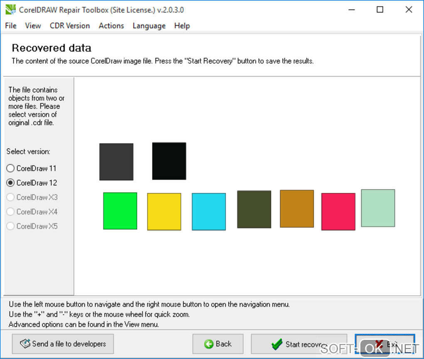The height and width of the screenshot is (359, 424).
Task: Go Back to the previous step
Action: pyautogui.click(x=218, y=344)
